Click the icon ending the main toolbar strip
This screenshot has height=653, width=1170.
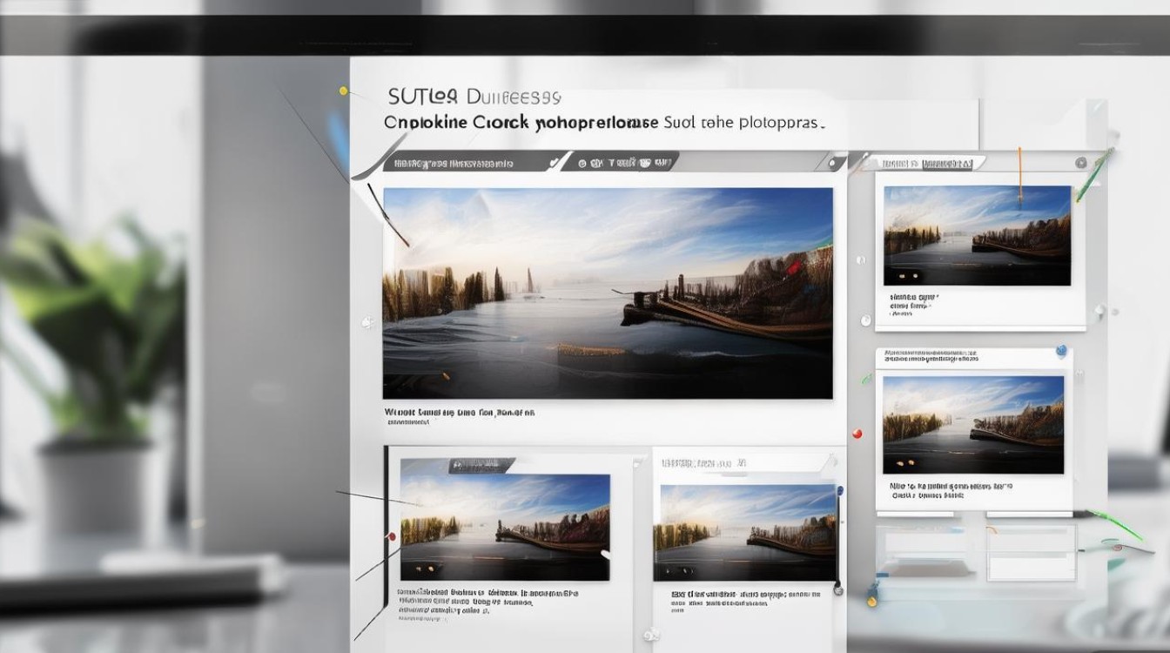click(x=833, y=163)
